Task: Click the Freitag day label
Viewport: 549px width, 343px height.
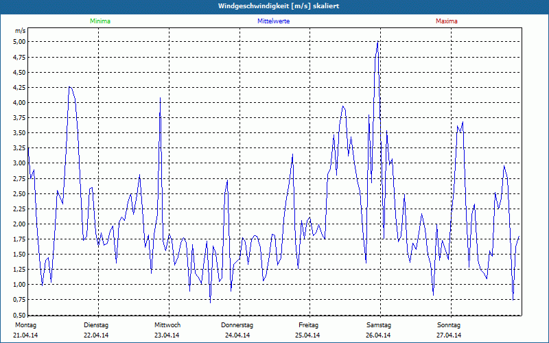Action: pyautogui.click(x=308, y=325)
